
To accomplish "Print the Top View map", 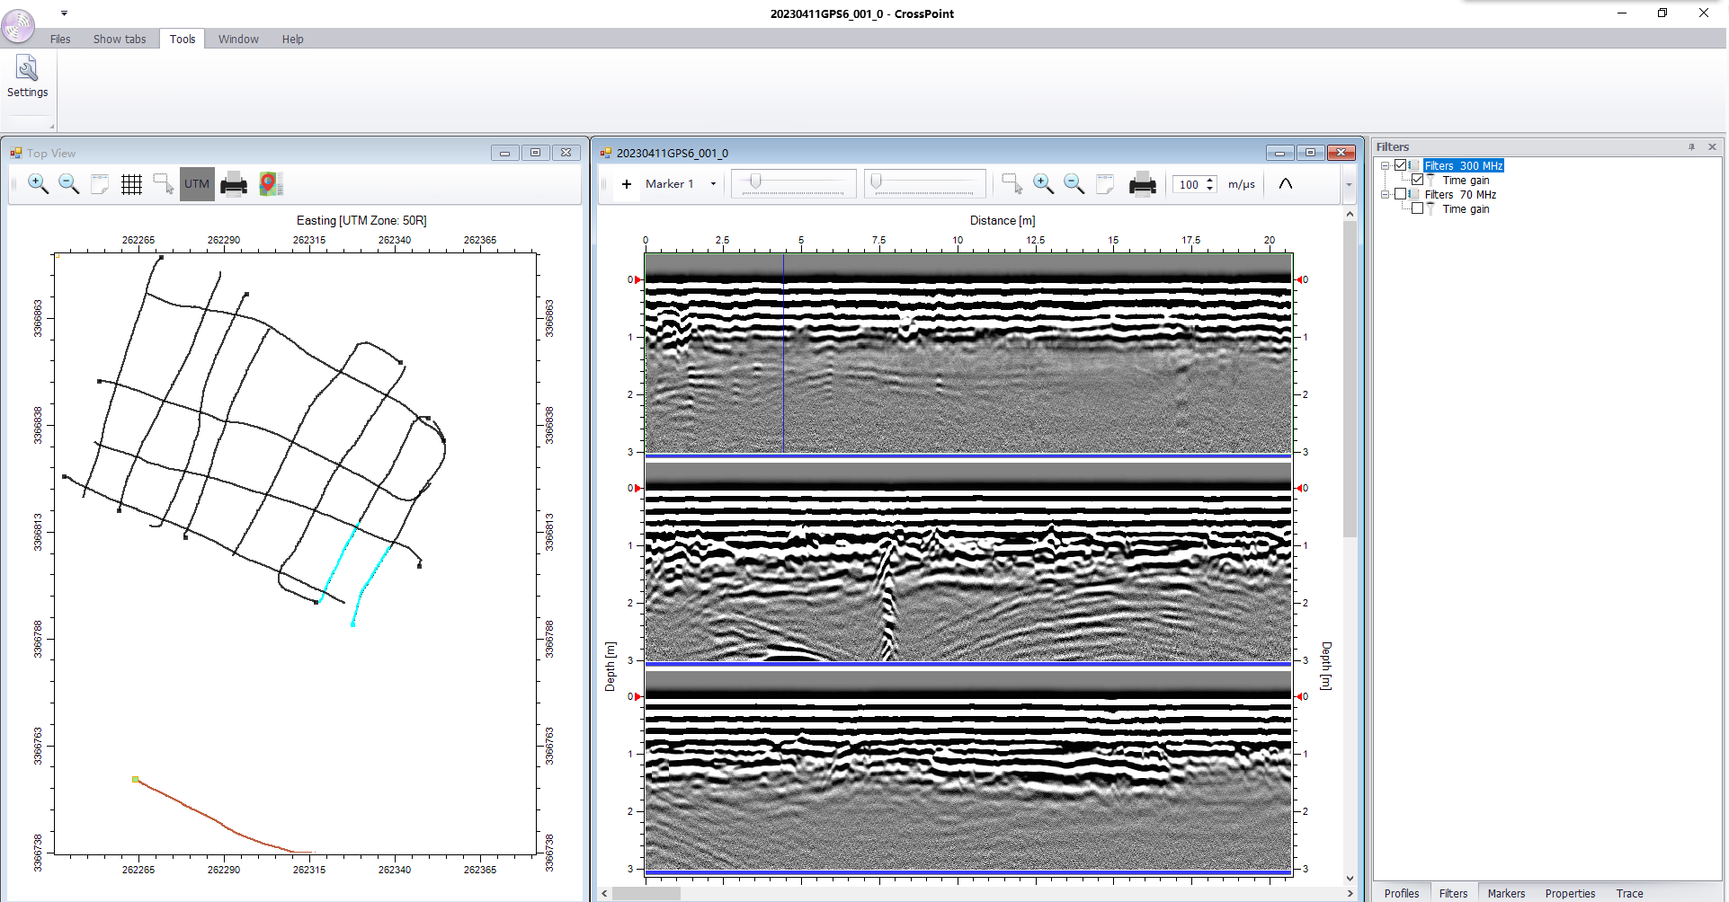I will point(234,184).
